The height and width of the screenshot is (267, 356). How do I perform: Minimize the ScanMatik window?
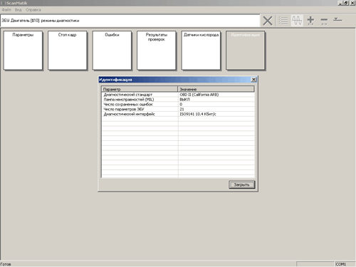tap(340, 3)
